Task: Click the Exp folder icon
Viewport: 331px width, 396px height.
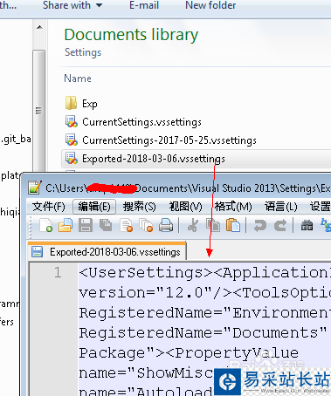Action: click(x=71, y=103)
